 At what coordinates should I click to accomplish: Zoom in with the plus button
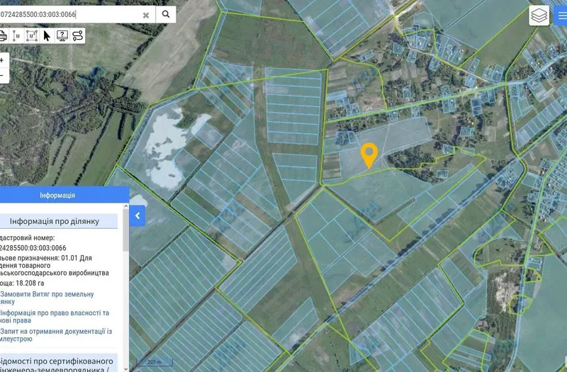[3, 60]
